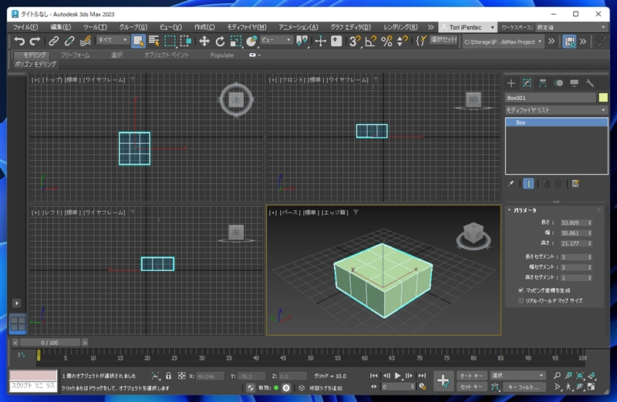Go to the animation end frame

[x=422, y=376]
